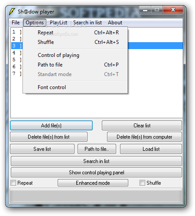
Task: Close the open Options menu
Action: [x=35, y=23]
